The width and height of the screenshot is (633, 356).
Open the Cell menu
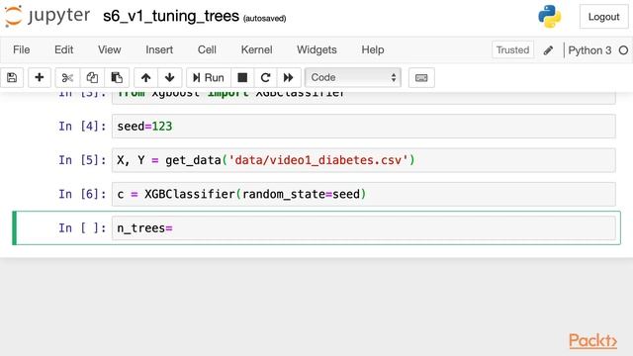coord(207,49)
